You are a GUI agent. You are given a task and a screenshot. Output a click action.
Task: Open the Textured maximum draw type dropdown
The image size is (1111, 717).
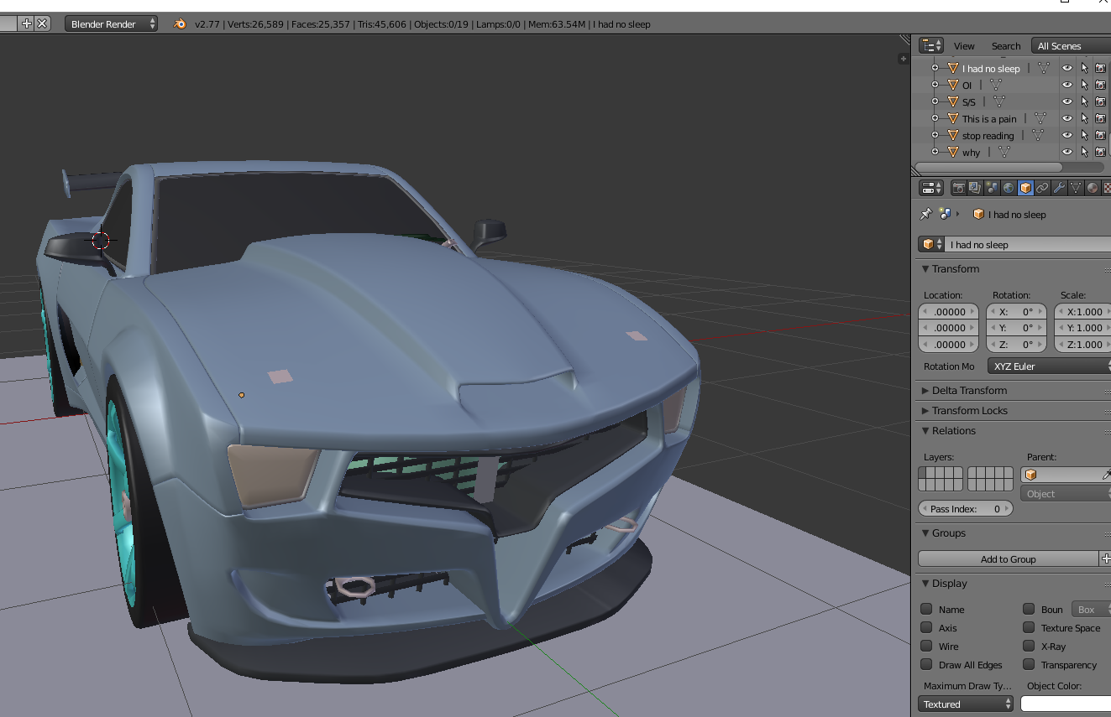966,704
